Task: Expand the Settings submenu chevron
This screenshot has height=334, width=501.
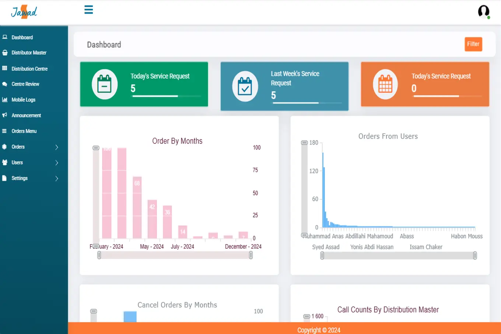Action: [57, 178]
